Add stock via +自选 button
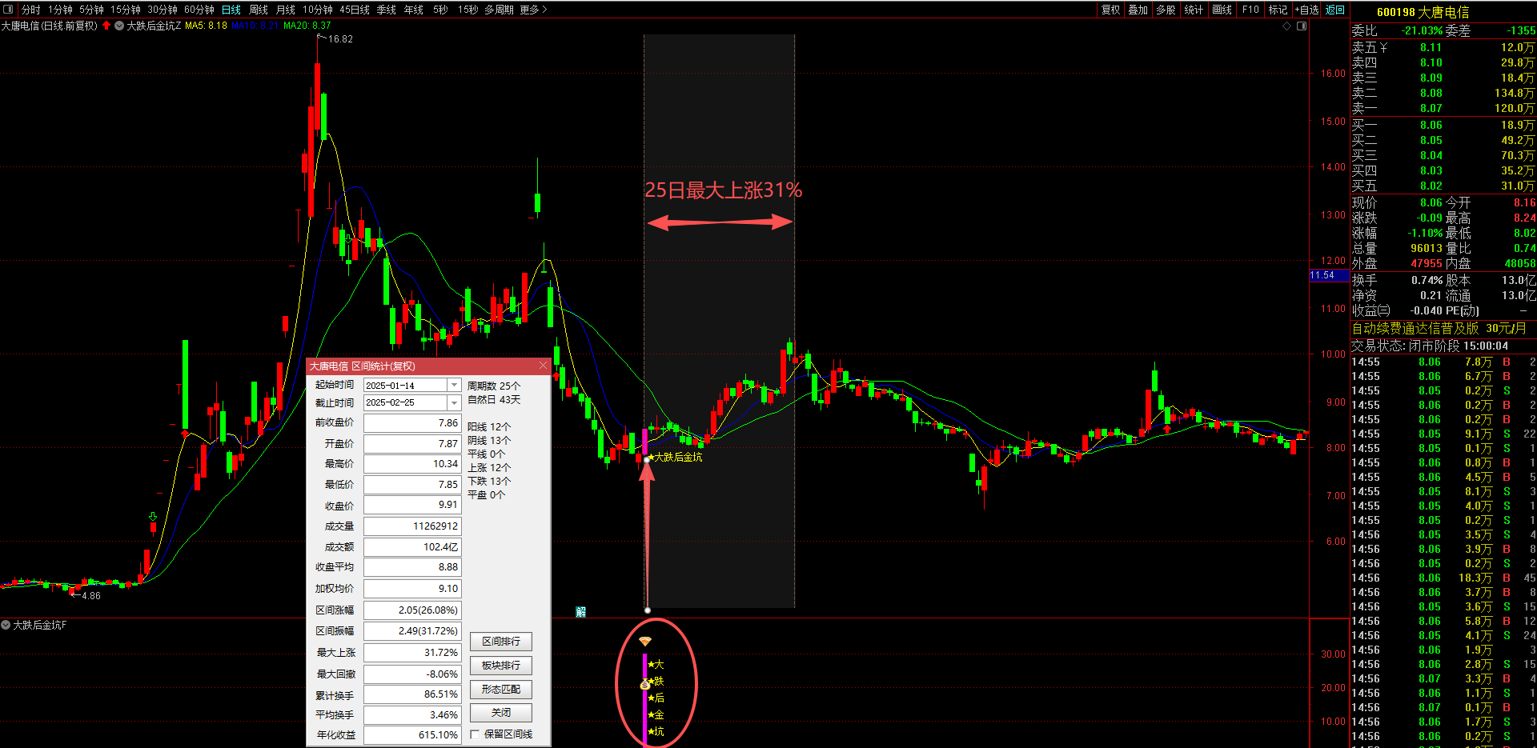The height and width of the screenshot is (748, 1537). [1307, 10]
